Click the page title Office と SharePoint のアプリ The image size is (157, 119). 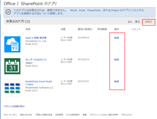pyautogui.click(x=30, y=4)
